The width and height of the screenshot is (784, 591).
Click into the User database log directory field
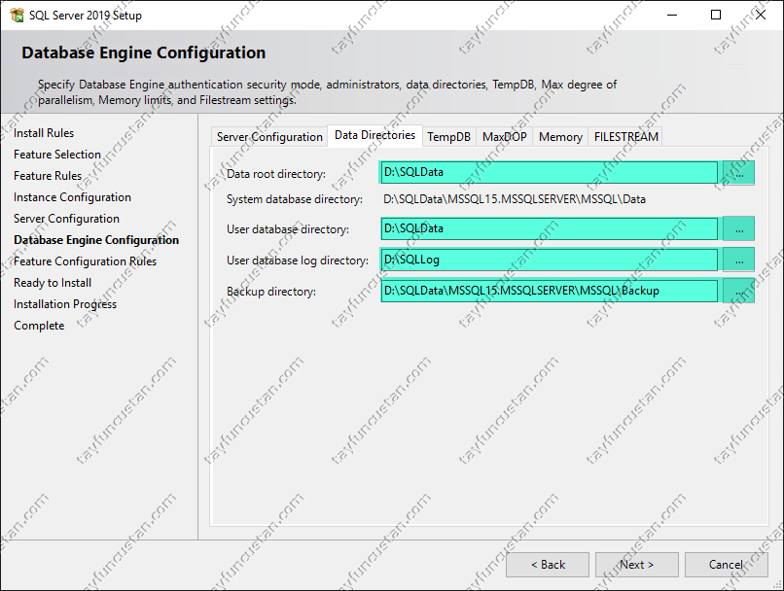549,260
